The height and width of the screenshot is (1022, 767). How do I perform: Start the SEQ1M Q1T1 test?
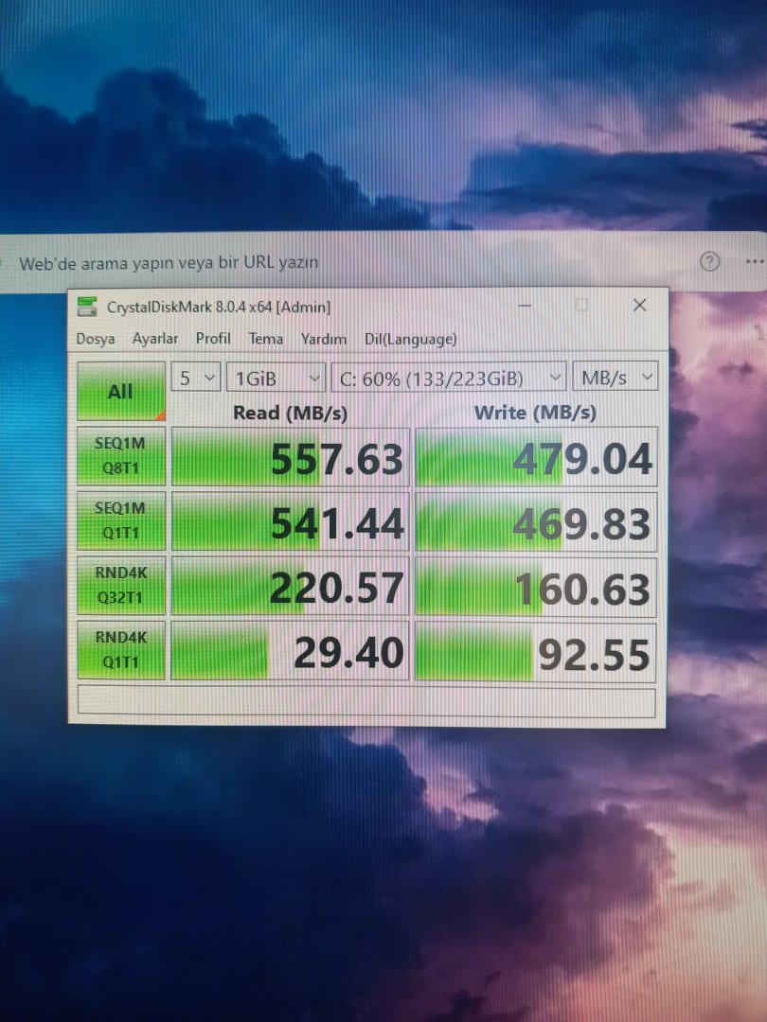120,520
